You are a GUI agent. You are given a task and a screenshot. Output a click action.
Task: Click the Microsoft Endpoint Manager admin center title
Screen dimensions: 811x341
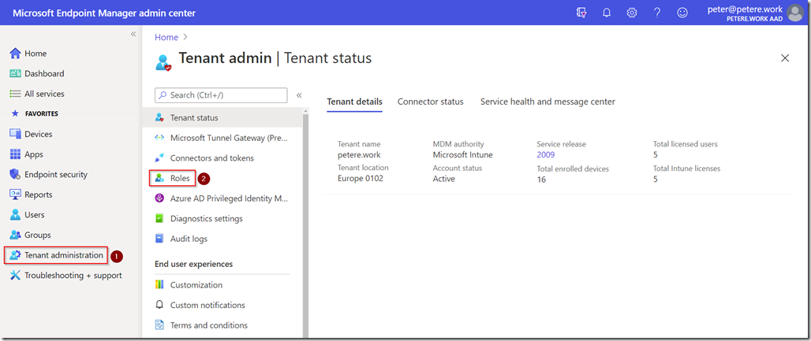[104, 13]
